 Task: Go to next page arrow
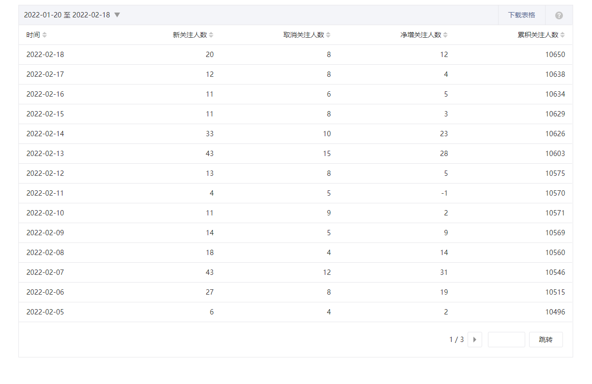pos(474,340)
